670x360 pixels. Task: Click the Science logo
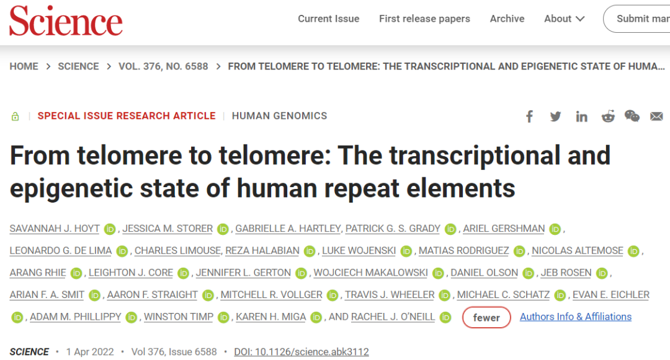[66, 21]
